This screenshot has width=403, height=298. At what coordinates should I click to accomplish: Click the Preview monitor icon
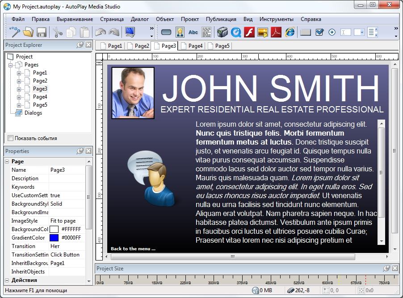click(x=130, y=32)
